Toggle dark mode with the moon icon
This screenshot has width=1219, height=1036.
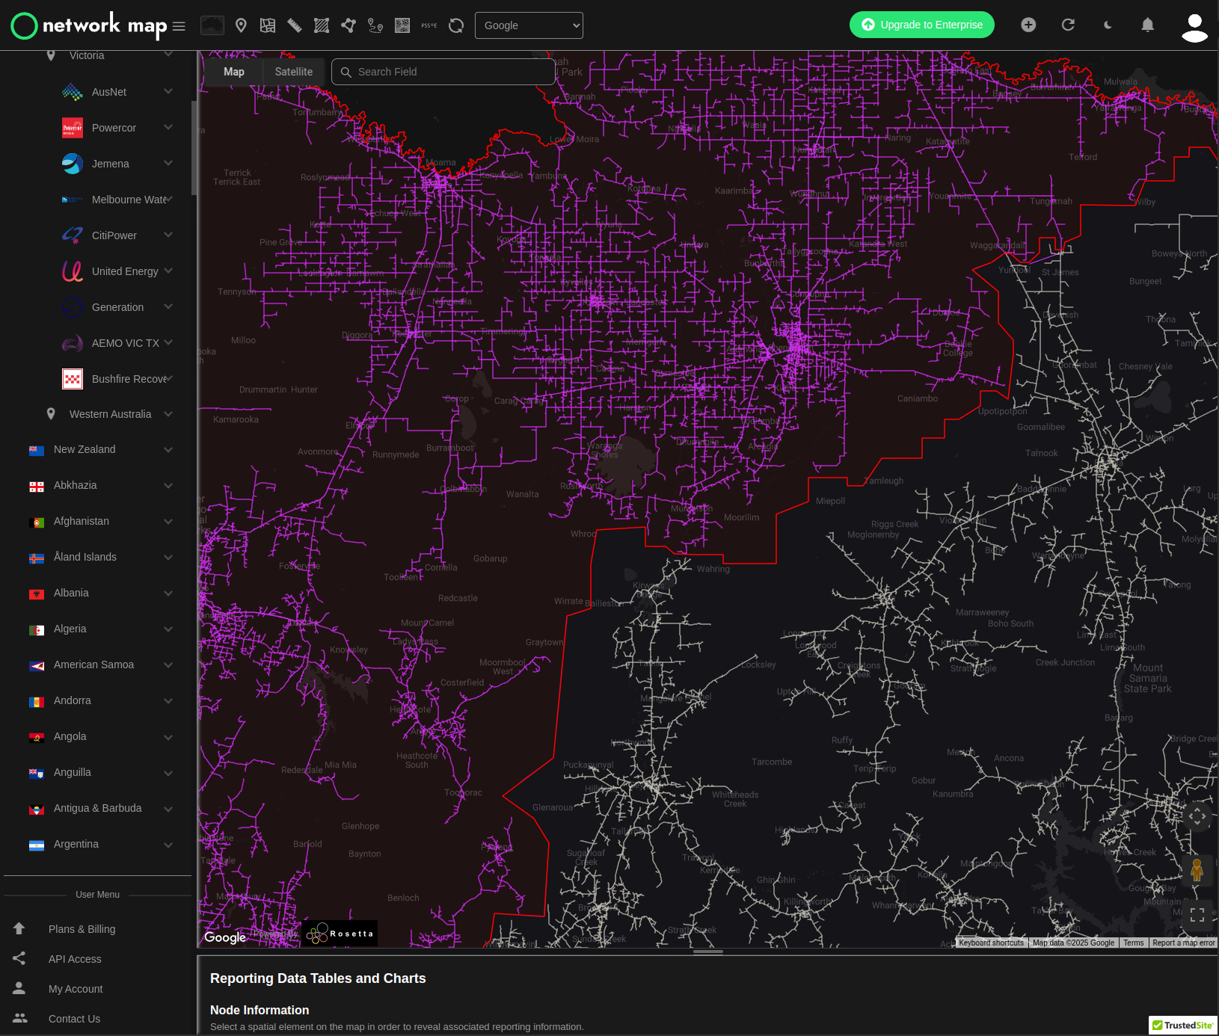1108,25
